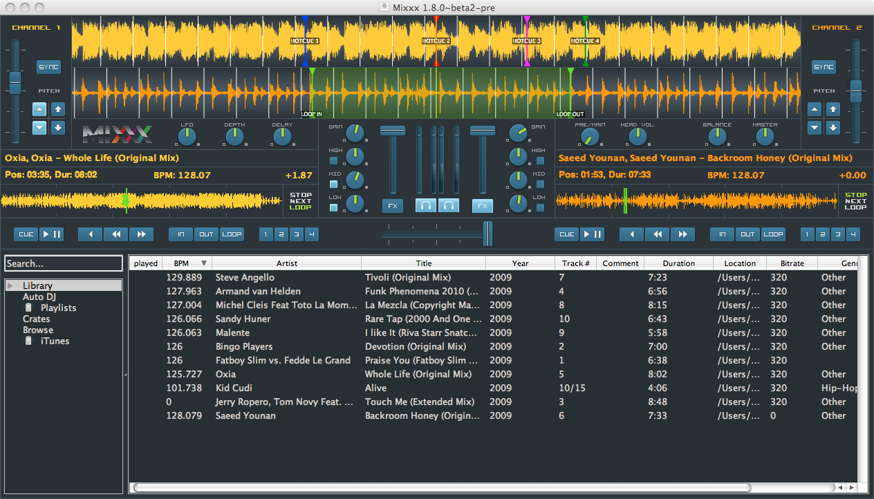The width and height of the screenshot is (874, 499).
Task: Sort tracks by Artist column header
Action: click(x=287, y=263)
